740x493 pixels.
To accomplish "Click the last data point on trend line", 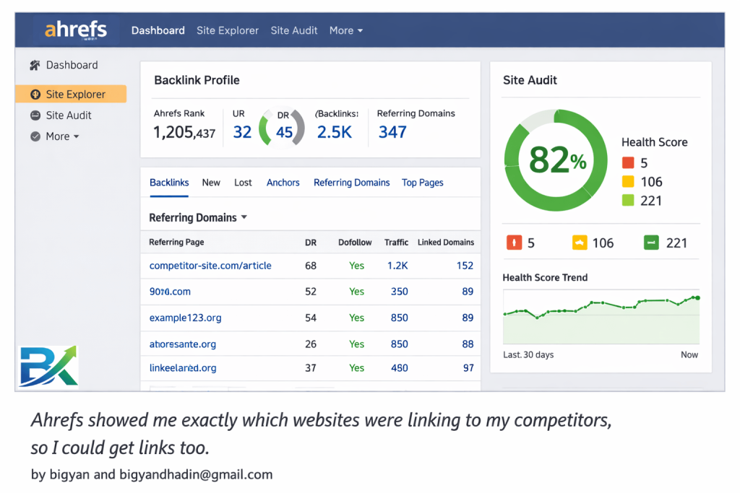I will [697, 298].
